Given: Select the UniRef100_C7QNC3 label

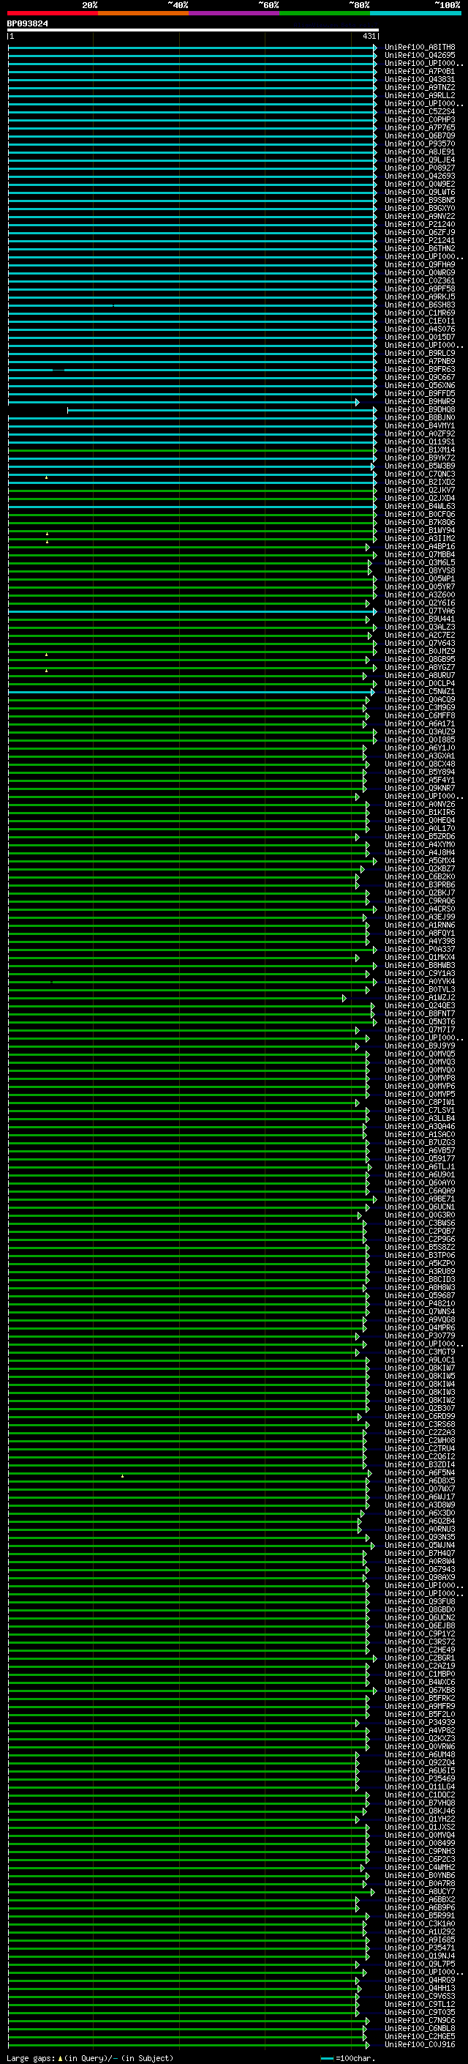Looking at the screenshot, I should (x=420, y=474).
